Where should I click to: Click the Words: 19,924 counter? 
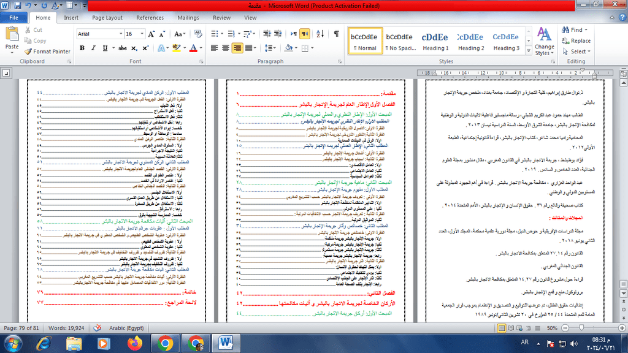tap(66, 328)
